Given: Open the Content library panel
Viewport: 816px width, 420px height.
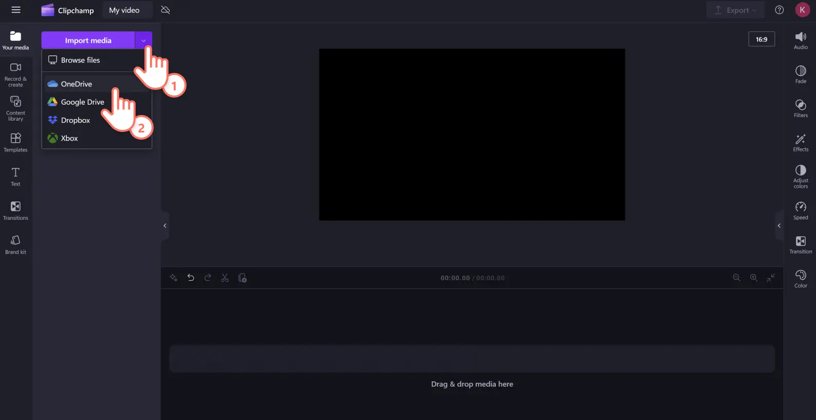Looking at the screenshot, I should tap(15, 109).
